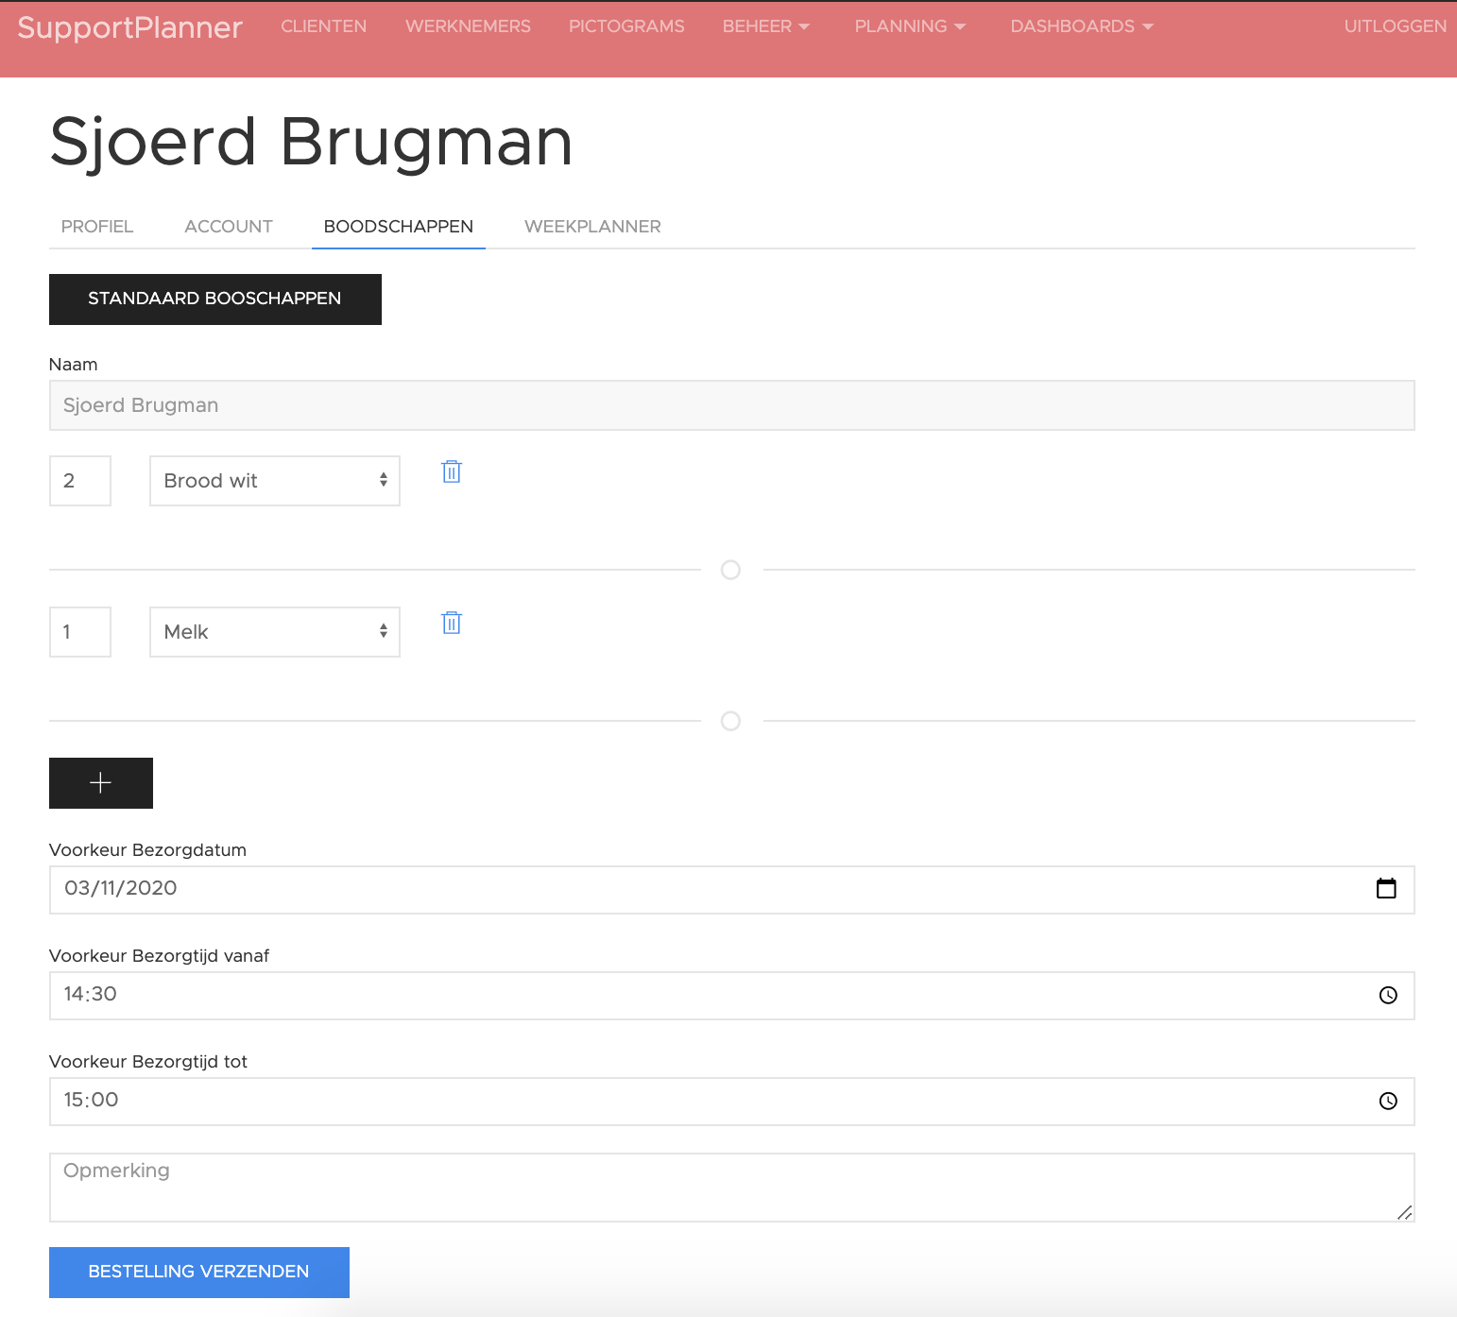Add a new grocery row with plus

pos(100,783)
